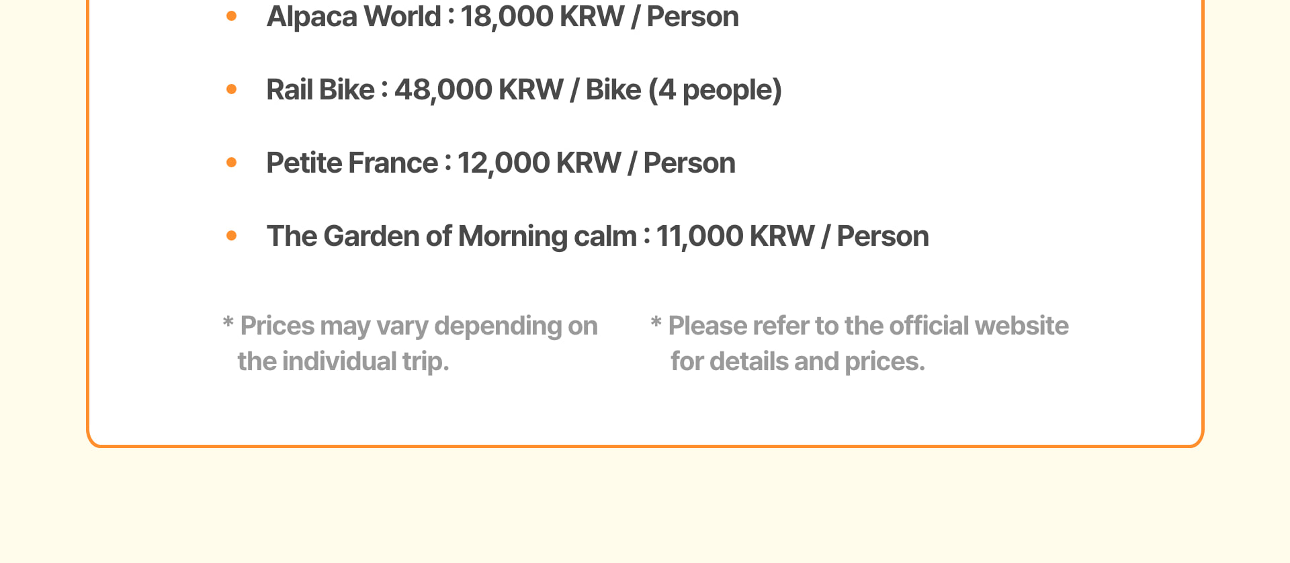The height and width of the screenshot is (563, 1290).
Task: Click the '11,000 KRW / Person' price
Action: (x=792, y=236)
